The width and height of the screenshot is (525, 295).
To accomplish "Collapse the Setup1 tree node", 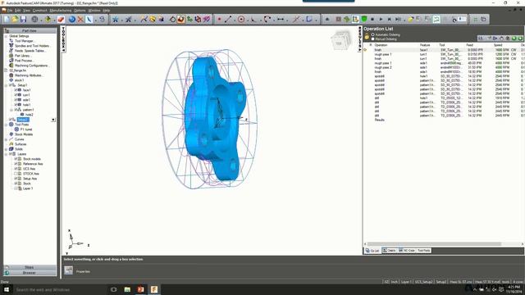I will tap(6, 85).
